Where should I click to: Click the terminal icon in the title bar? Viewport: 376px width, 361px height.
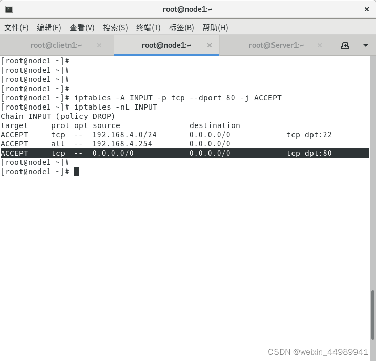pos(9,9)
